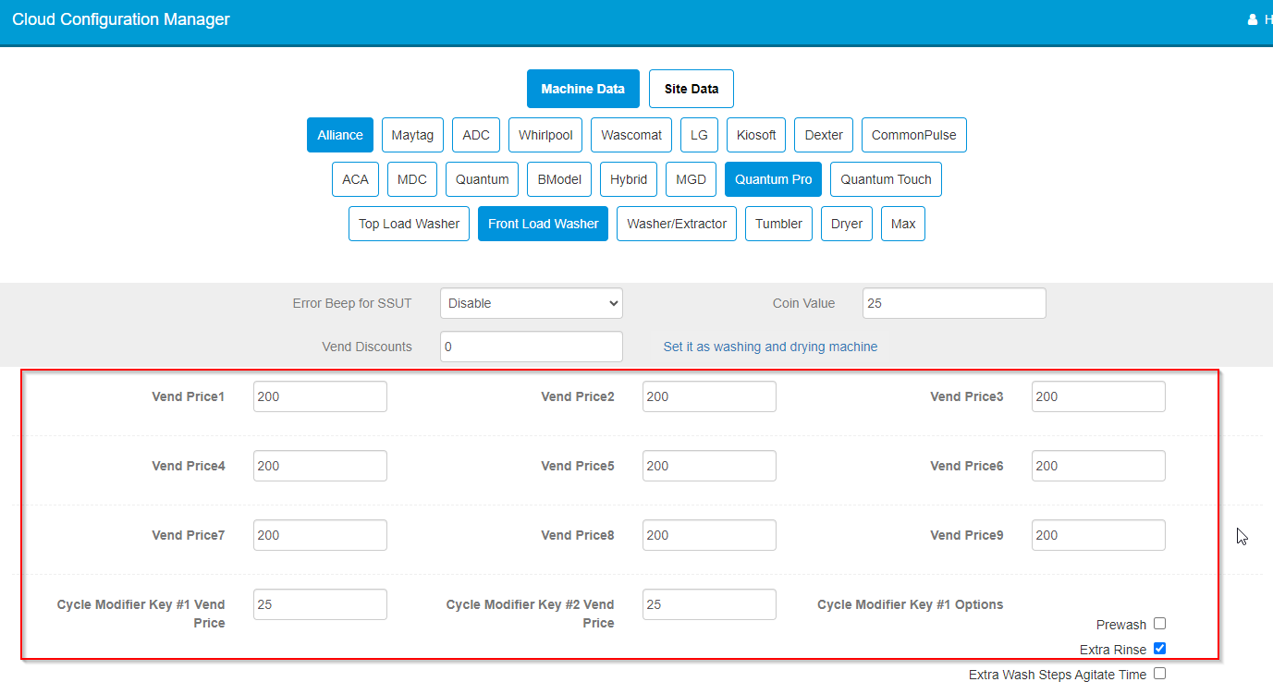Open the Error Beep for SSUT dropdown
Screen dimensions: 1273x682
531,302
